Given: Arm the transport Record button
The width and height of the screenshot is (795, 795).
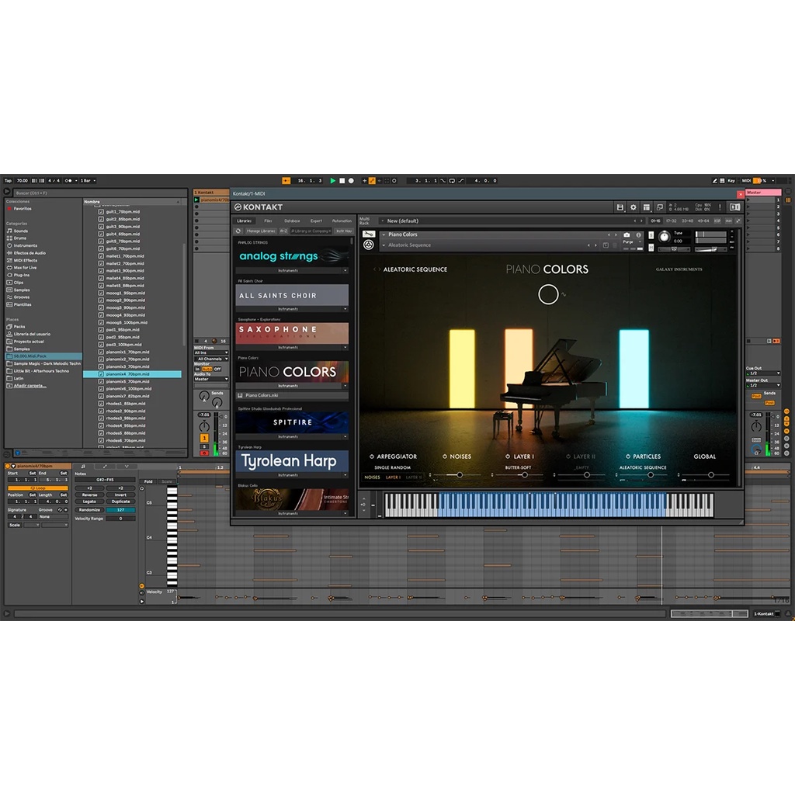Looking at the screenshot, I should coord(351,180).
